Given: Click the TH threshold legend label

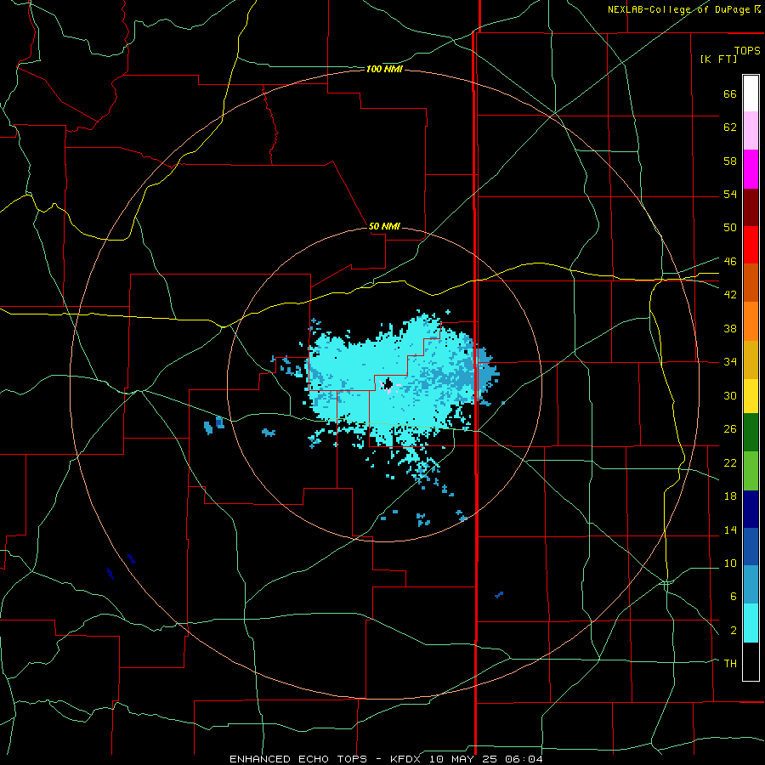Looking at the screenshot, I should pos(730,664).
